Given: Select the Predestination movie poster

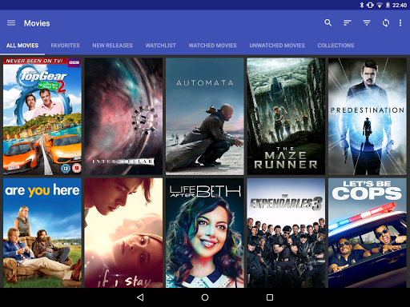Looking at the screenshot, I should pyautogui.click(x=368, y=117).
